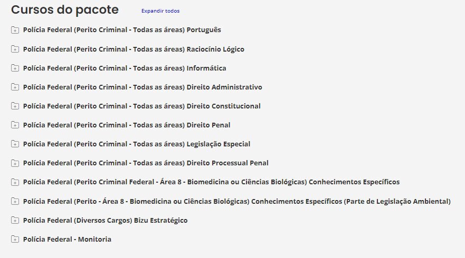This screenshot has height=258, width=465.
Task: Click the Polícia Federal - Monitoria folder icon
Action: [x=15, y=240]
